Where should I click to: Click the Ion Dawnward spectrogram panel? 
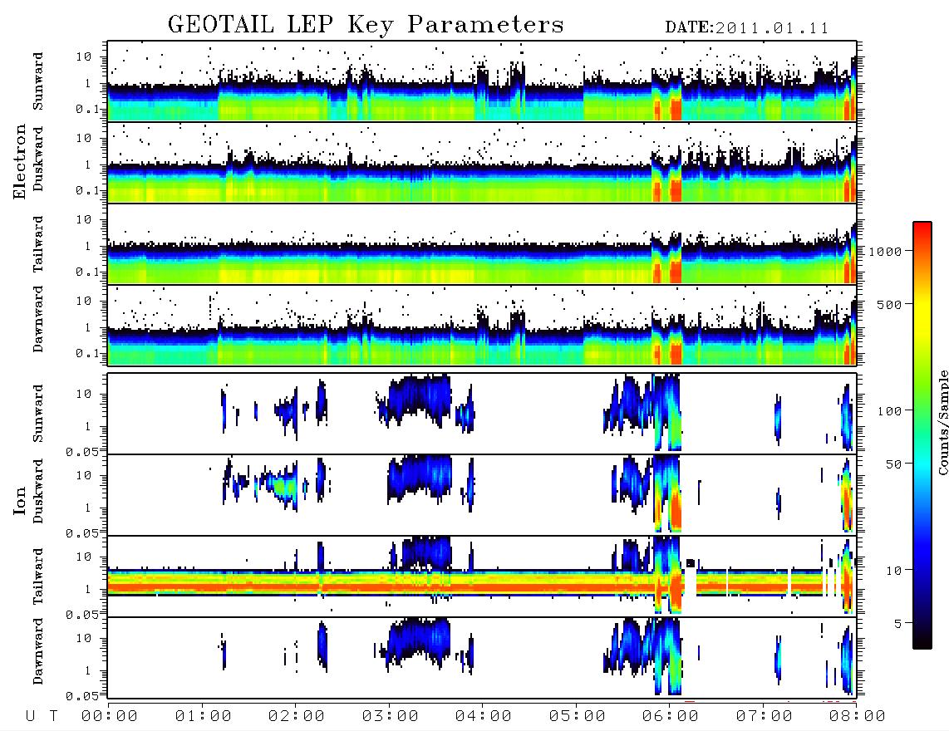click(482, 657)
